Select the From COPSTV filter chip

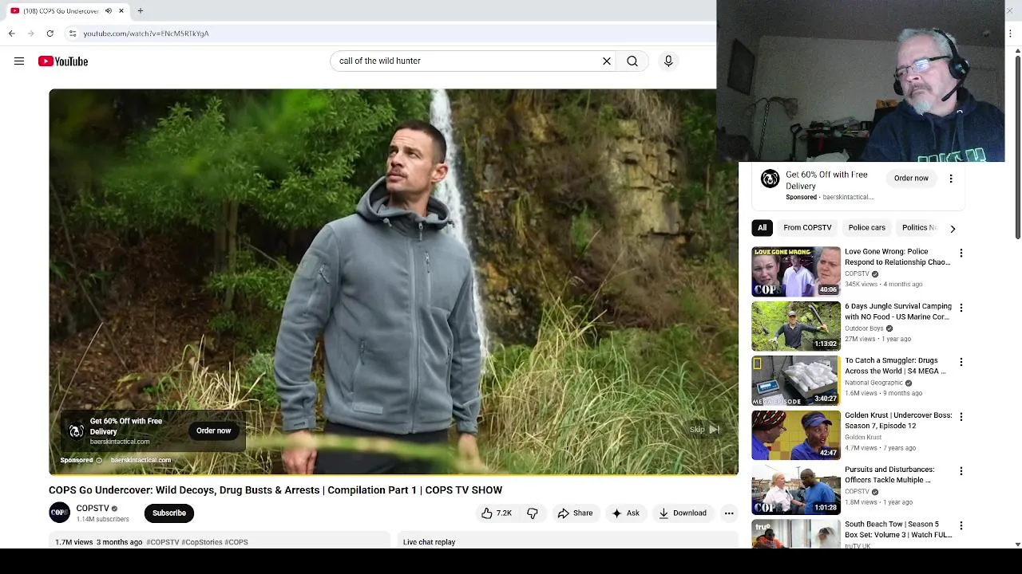(x=807, y=228)
